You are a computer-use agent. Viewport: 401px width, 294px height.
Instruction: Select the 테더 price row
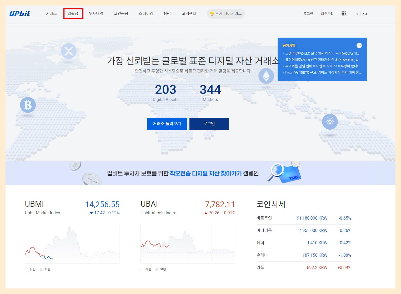tap(304, 243)
